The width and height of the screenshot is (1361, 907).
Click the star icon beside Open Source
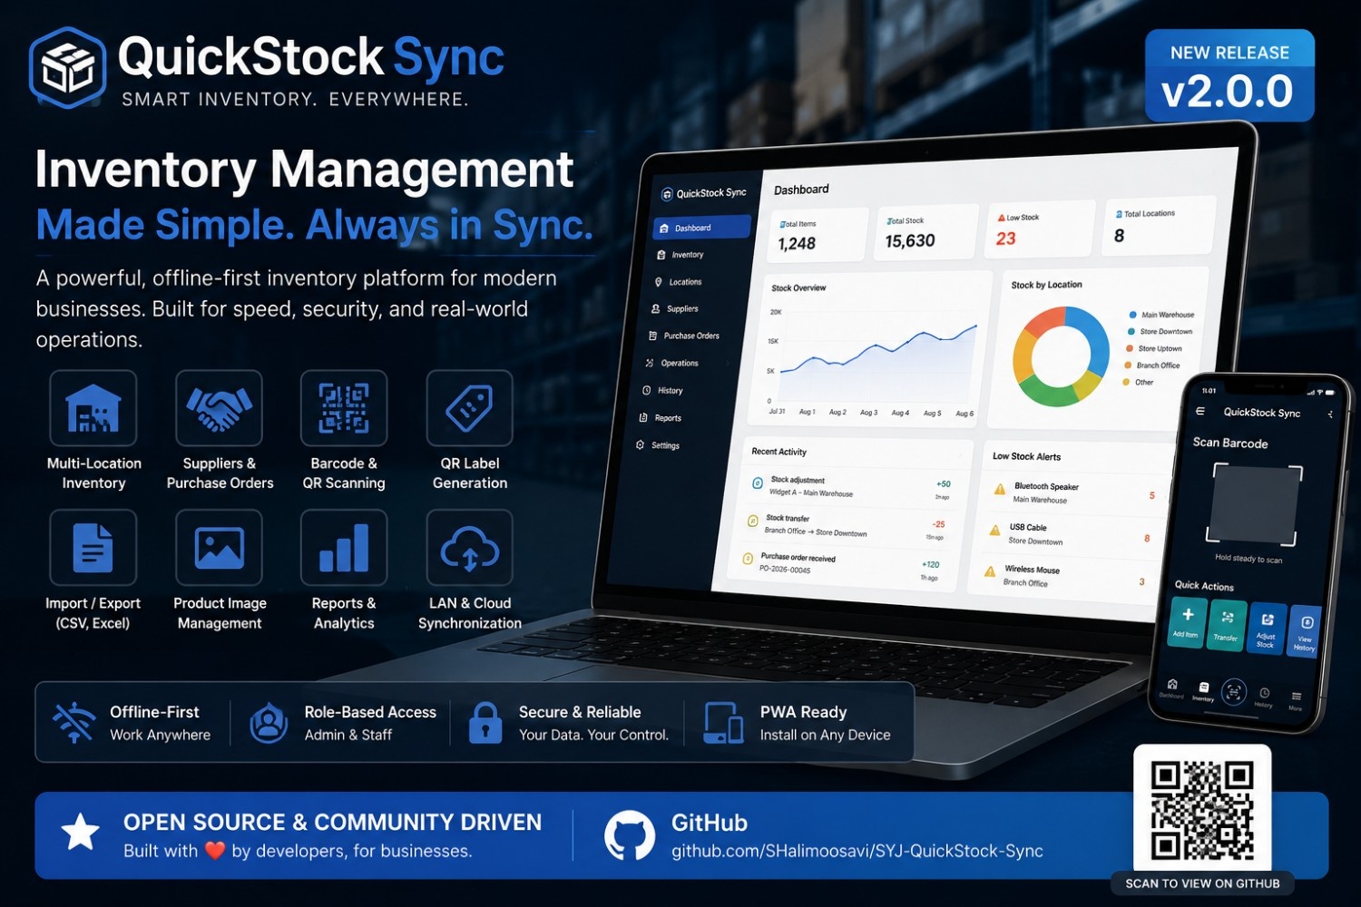(80, 833)
